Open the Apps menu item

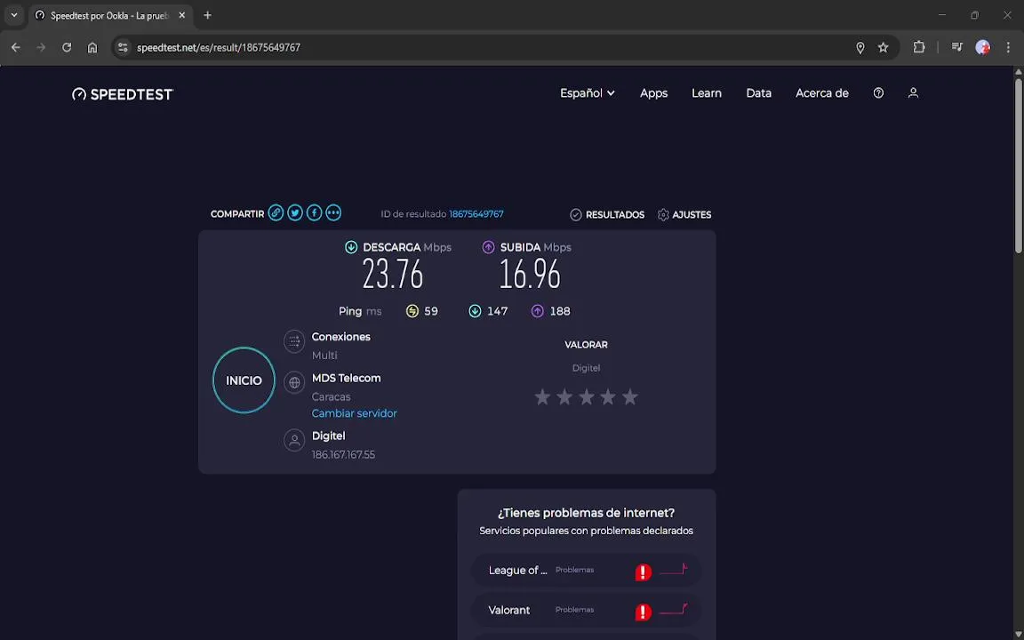tap(653, 92)
